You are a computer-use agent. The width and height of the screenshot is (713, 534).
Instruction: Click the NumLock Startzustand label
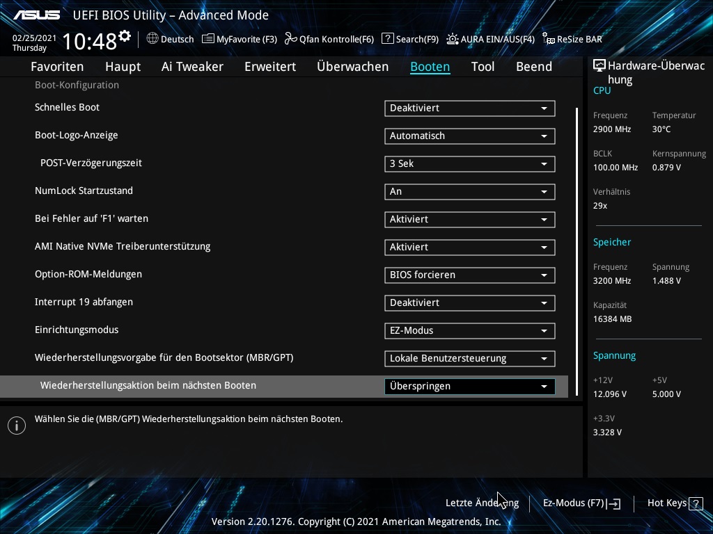(x=84, y=191)
